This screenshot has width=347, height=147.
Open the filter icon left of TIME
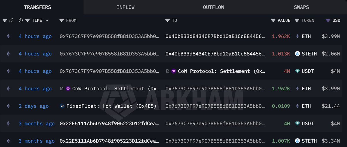[x=27, y=20]
